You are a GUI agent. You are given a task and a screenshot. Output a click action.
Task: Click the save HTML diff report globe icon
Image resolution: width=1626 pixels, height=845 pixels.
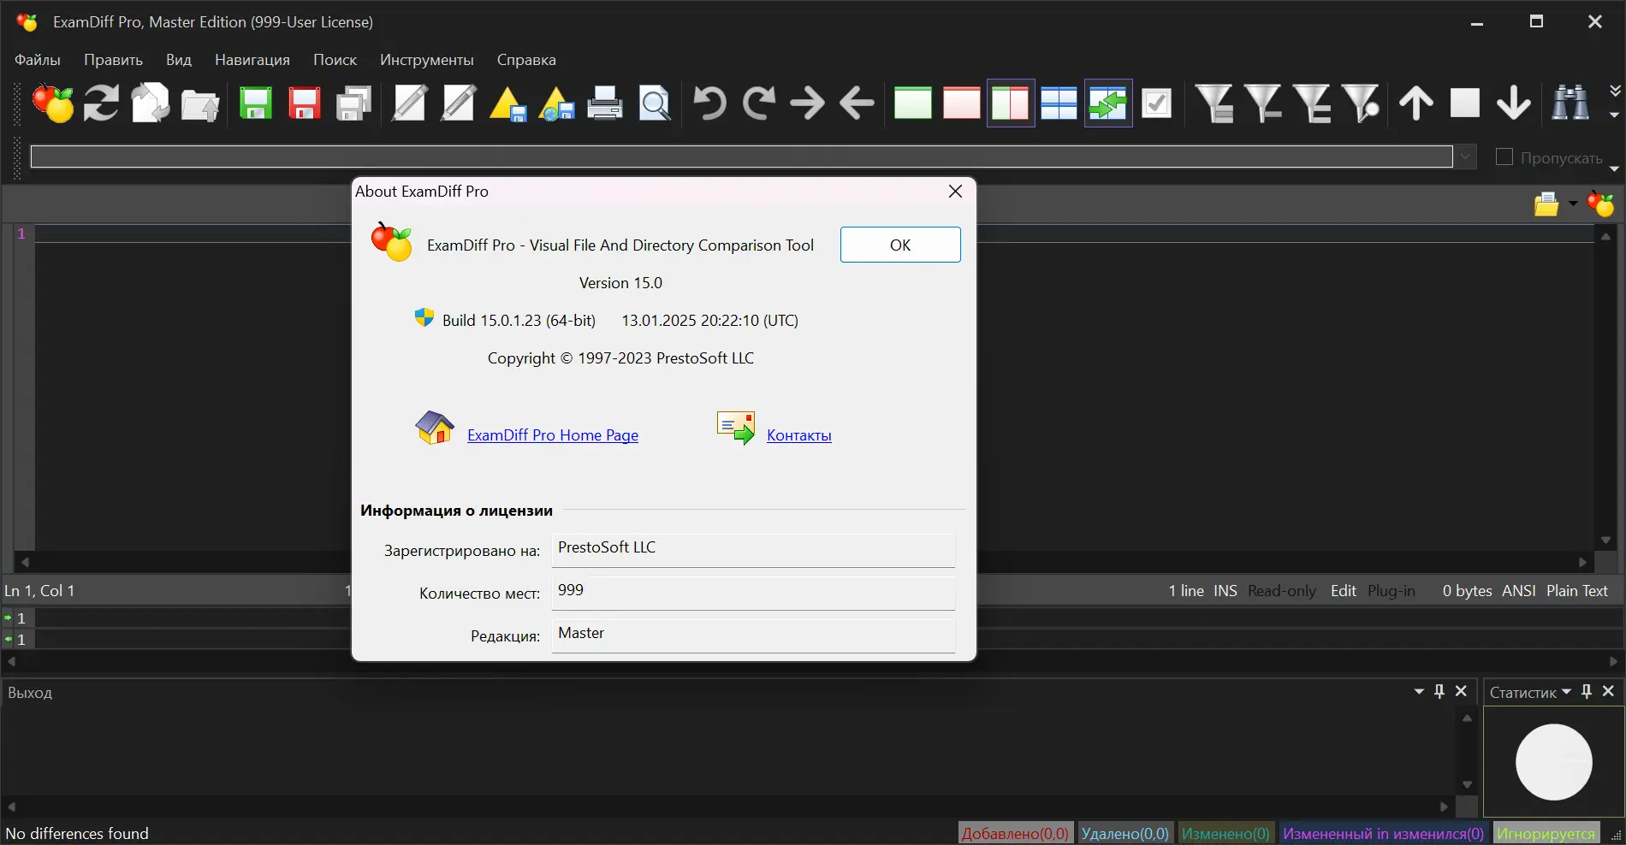coord(557,104)
